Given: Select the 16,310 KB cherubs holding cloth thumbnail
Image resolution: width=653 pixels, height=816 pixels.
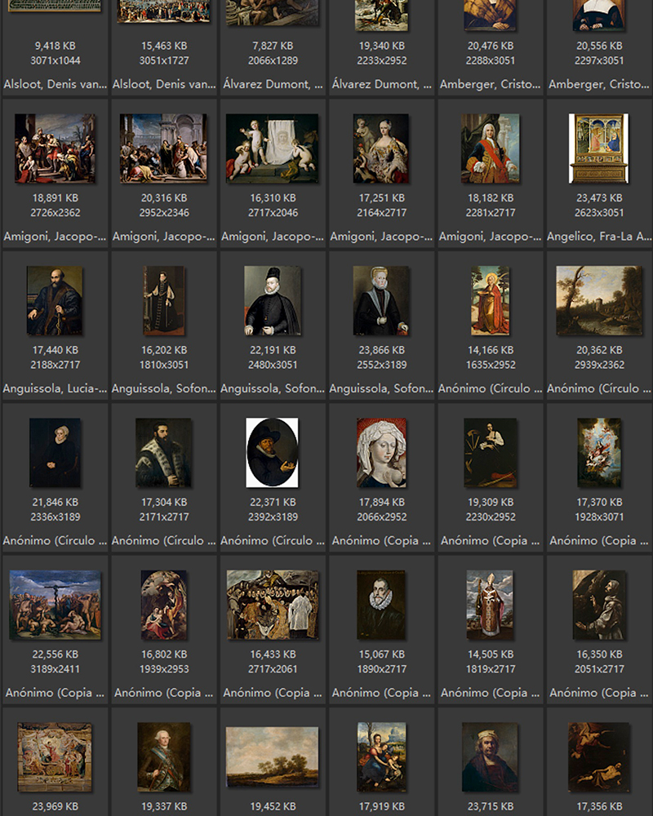Looking at the screenshot, I should coord(272,148).
